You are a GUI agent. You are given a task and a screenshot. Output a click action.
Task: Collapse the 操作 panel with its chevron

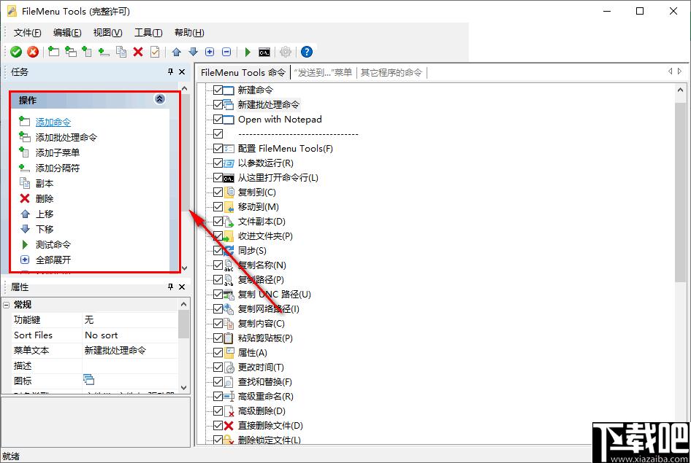(x=159, y=99)
